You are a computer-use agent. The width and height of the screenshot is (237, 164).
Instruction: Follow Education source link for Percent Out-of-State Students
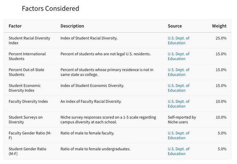178,72
